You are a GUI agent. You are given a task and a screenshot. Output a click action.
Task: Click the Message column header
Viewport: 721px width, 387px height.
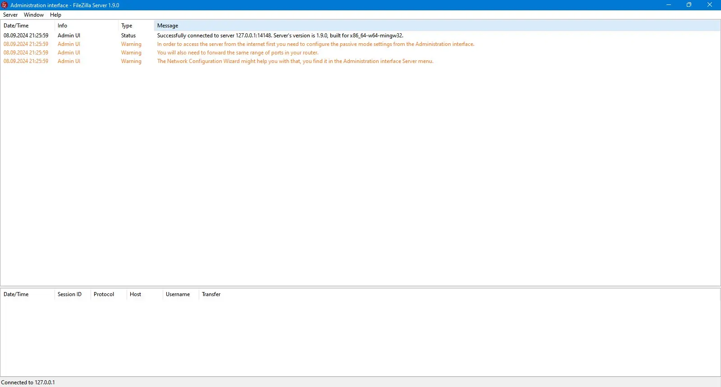click(x=437, y=26)
